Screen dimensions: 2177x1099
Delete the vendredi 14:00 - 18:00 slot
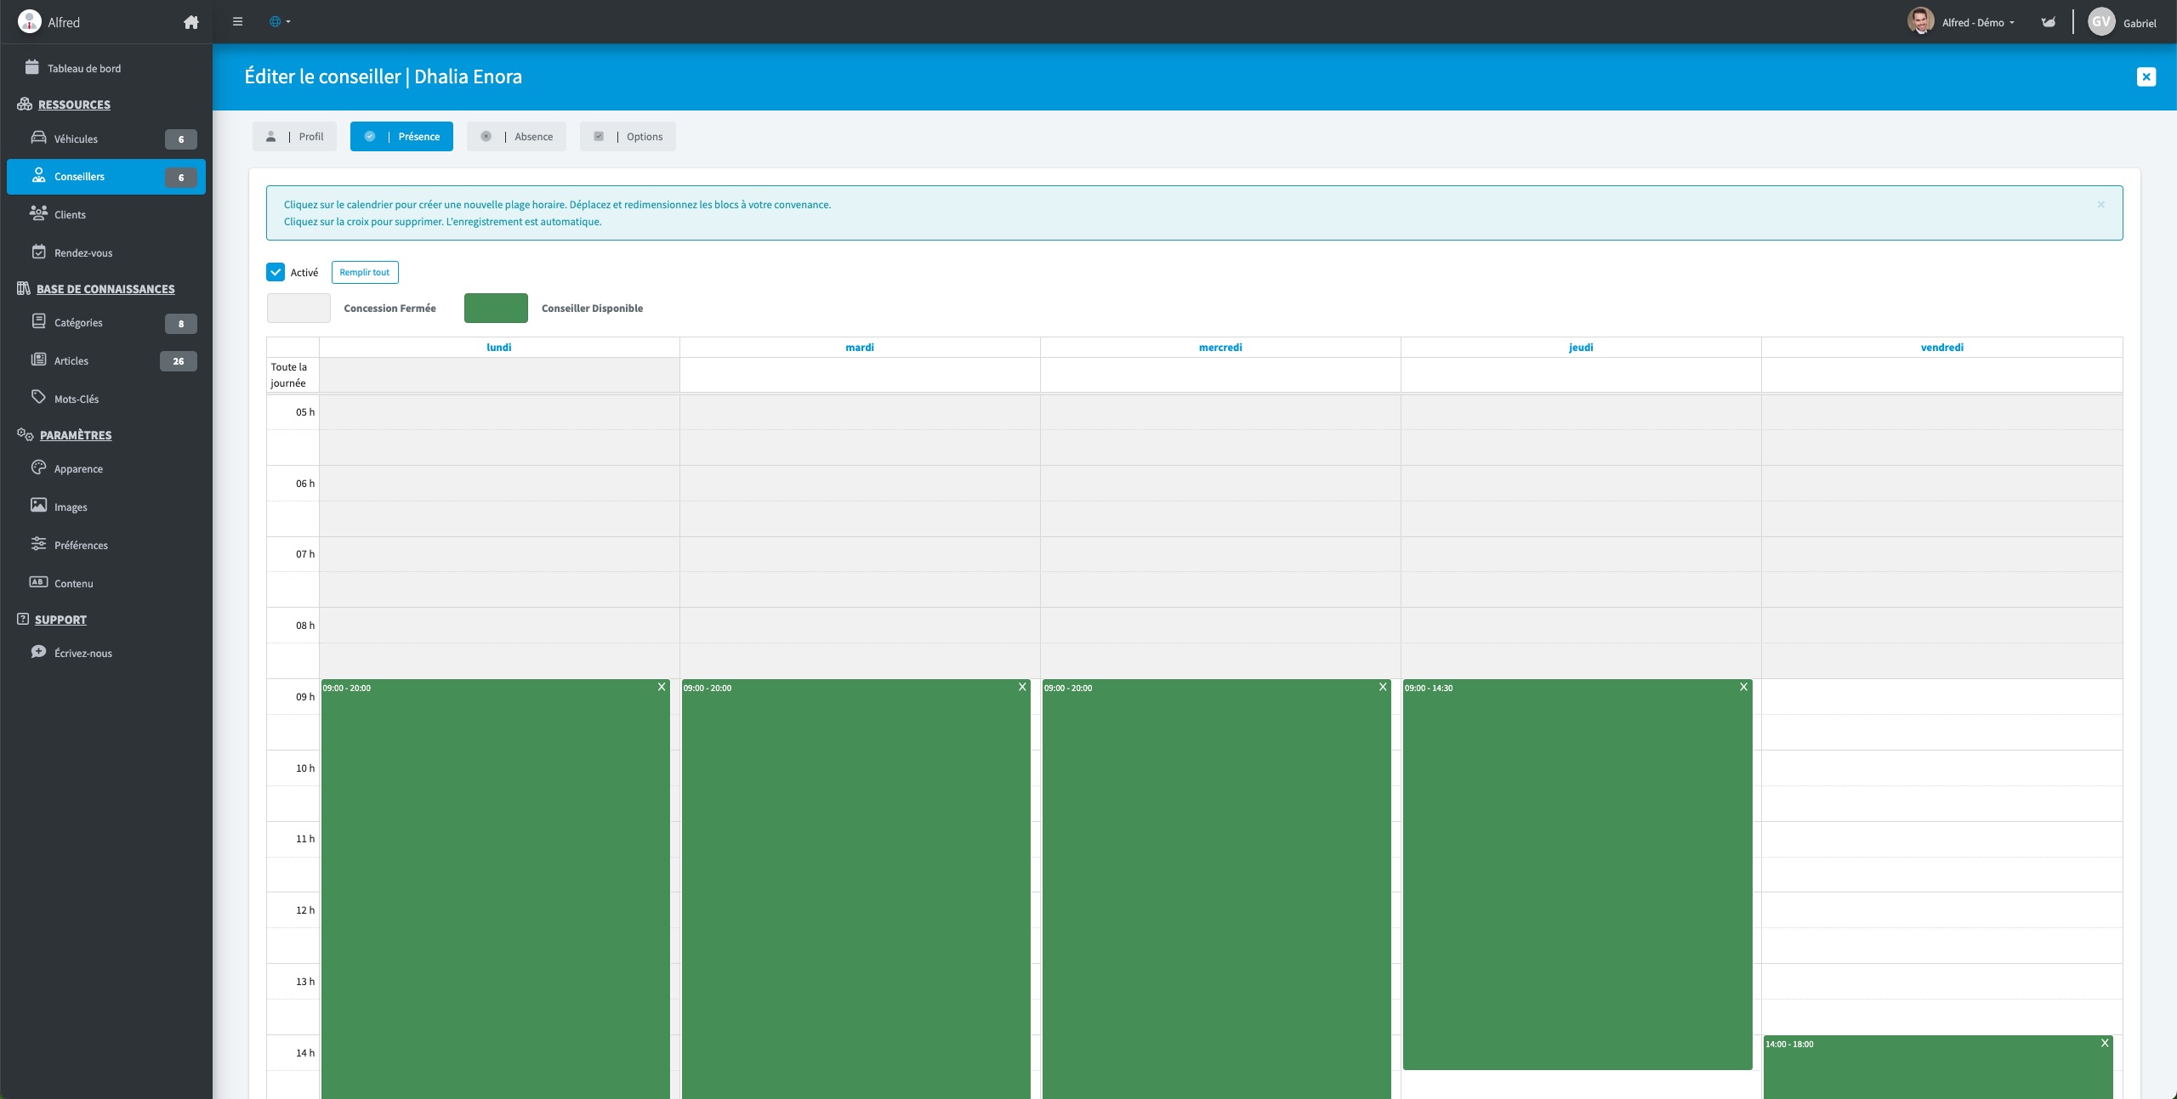pos(2105,1043)
